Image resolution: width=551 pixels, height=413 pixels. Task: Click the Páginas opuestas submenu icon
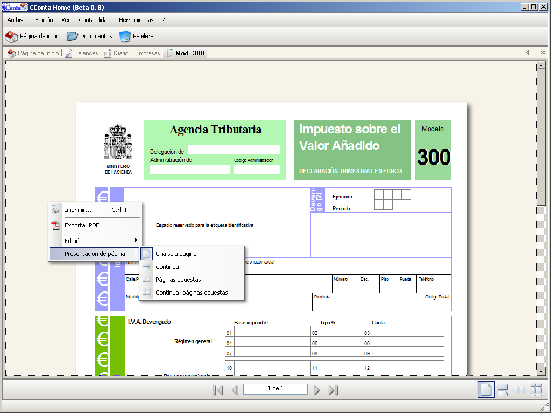(x=146, y=280)
